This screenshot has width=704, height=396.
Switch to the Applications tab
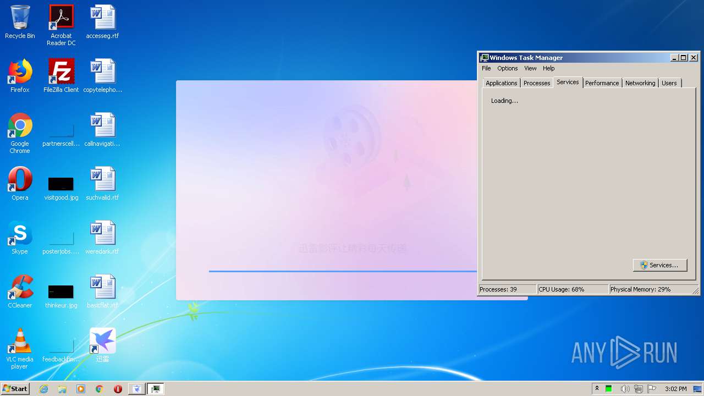[x=501, y=83]
